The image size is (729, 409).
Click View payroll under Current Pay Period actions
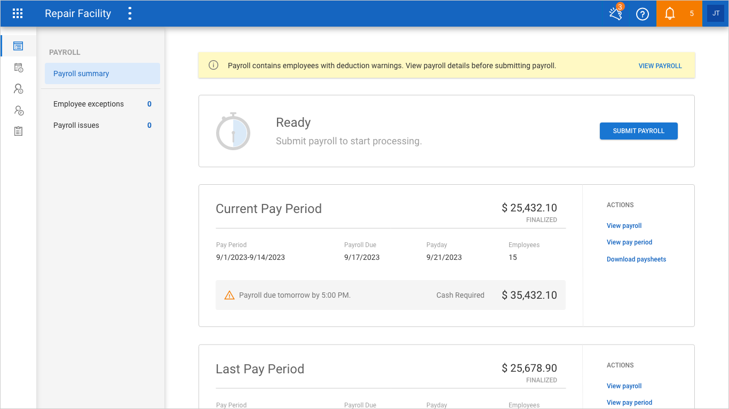coord(624,226)
